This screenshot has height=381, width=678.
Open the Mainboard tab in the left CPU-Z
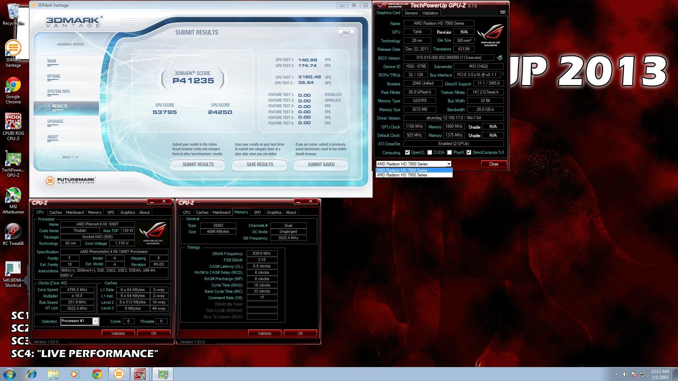[x=75, y=212]
